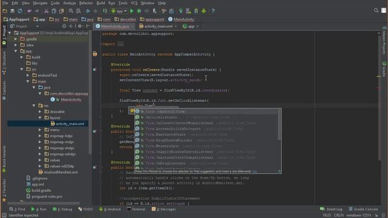Click the Copy toolbar icon

tap(54, 11)
